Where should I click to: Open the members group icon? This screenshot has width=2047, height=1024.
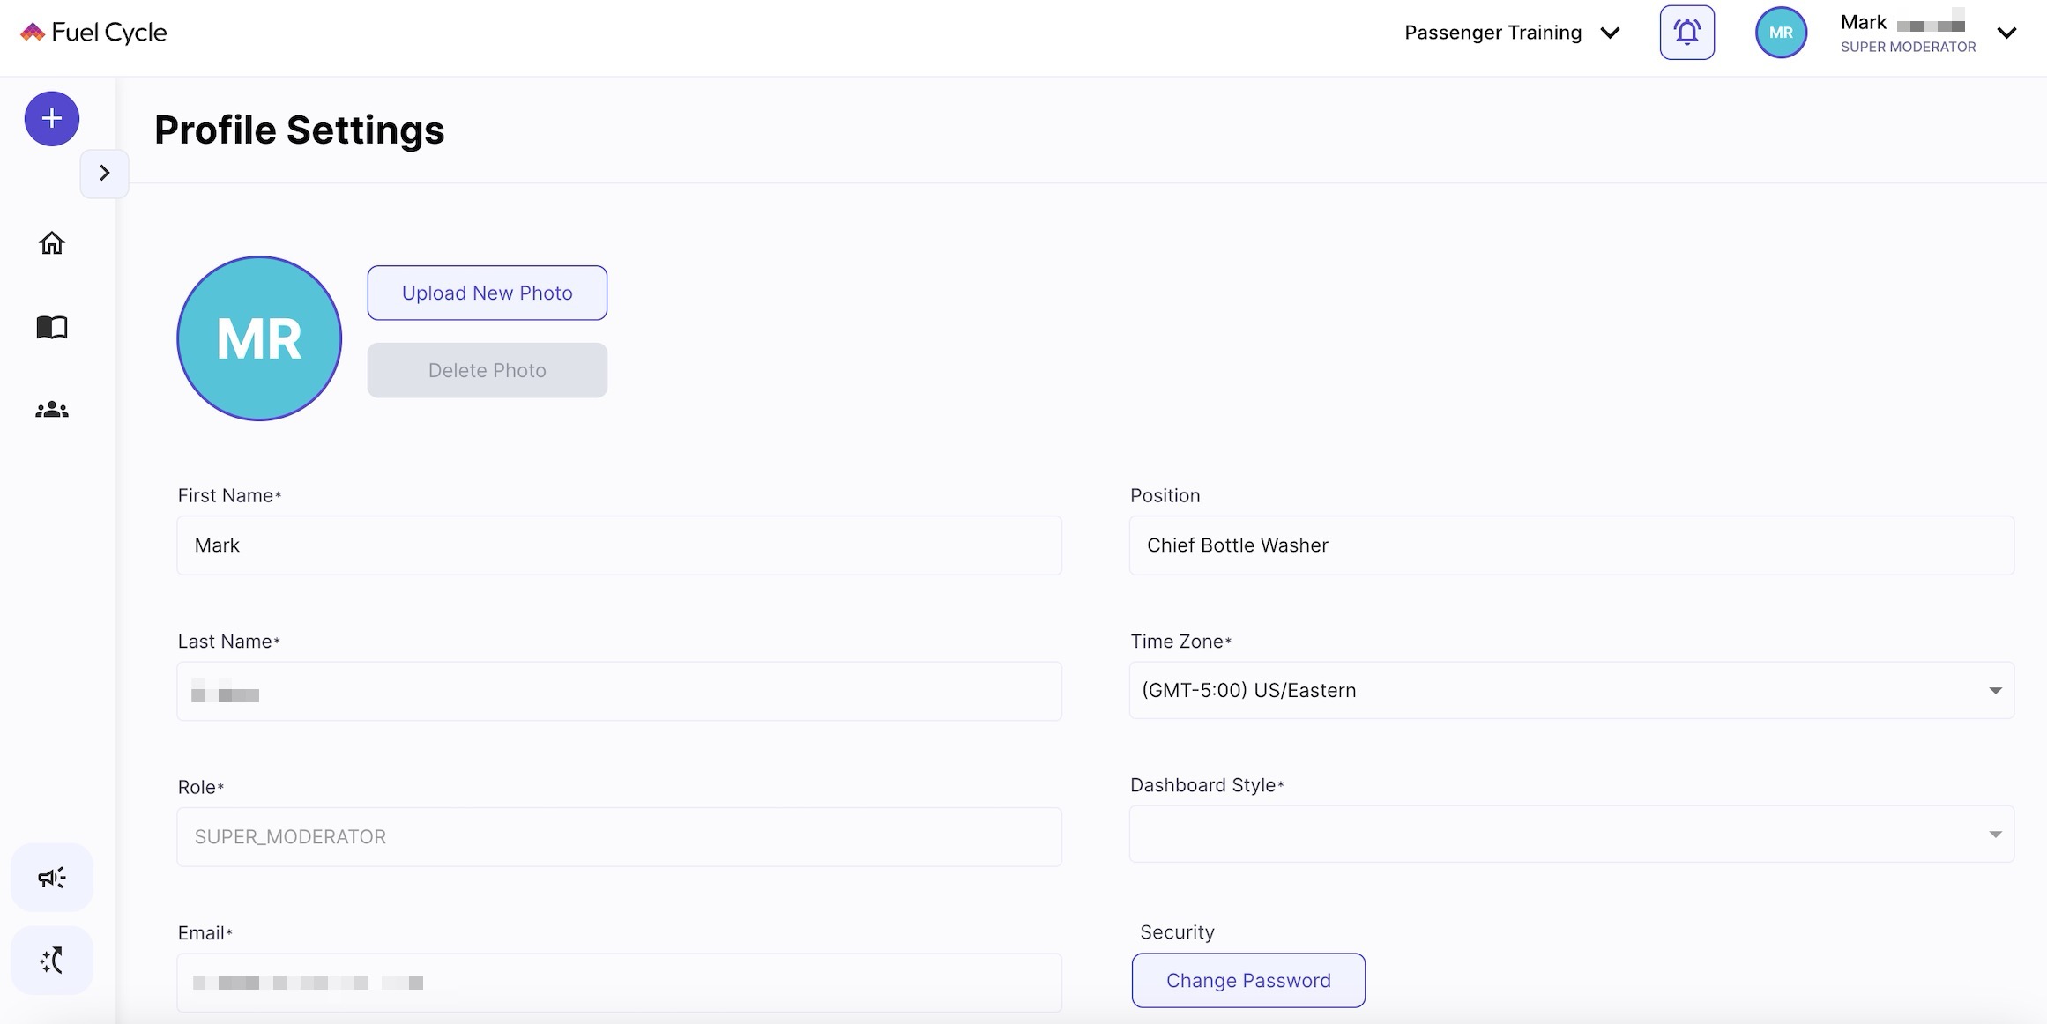coord(51,411)
